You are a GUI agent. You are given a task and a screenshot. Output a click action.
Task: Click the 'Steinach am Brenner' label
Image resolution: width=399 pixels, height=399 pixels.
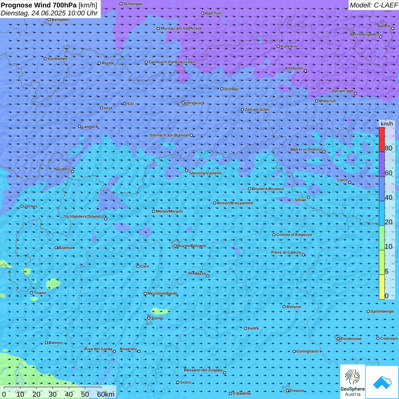(x=170, y=135)
